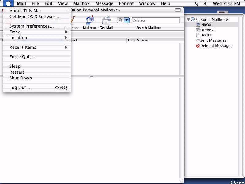Click the phone status icon in menu bar
The height and width of the screenshot is (184, 245).
pyautogui.click(x=197, y=3)
